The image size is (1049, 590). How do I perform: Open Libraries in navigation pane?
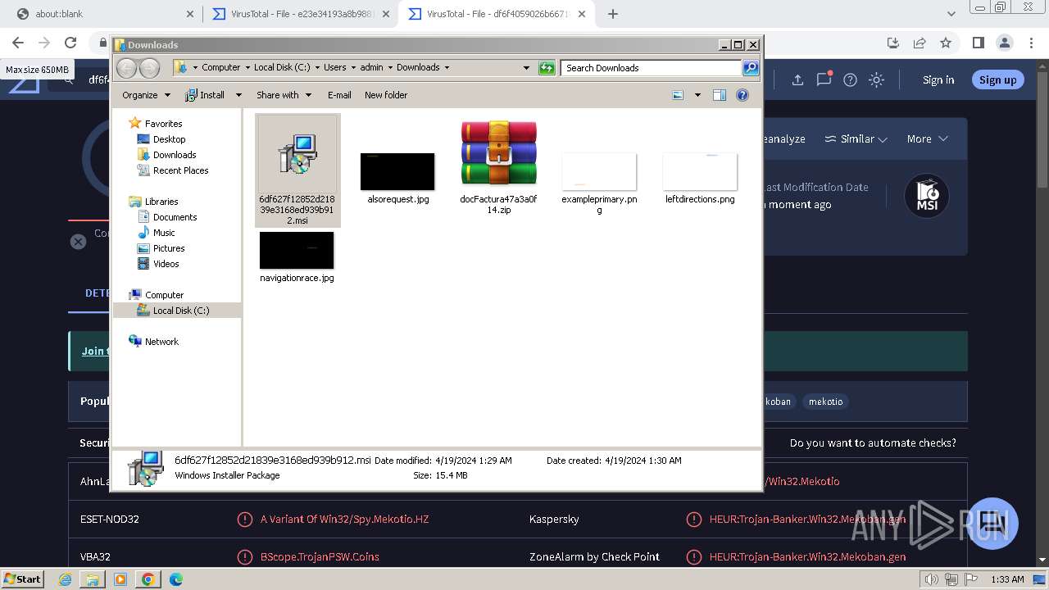point(161,202)
